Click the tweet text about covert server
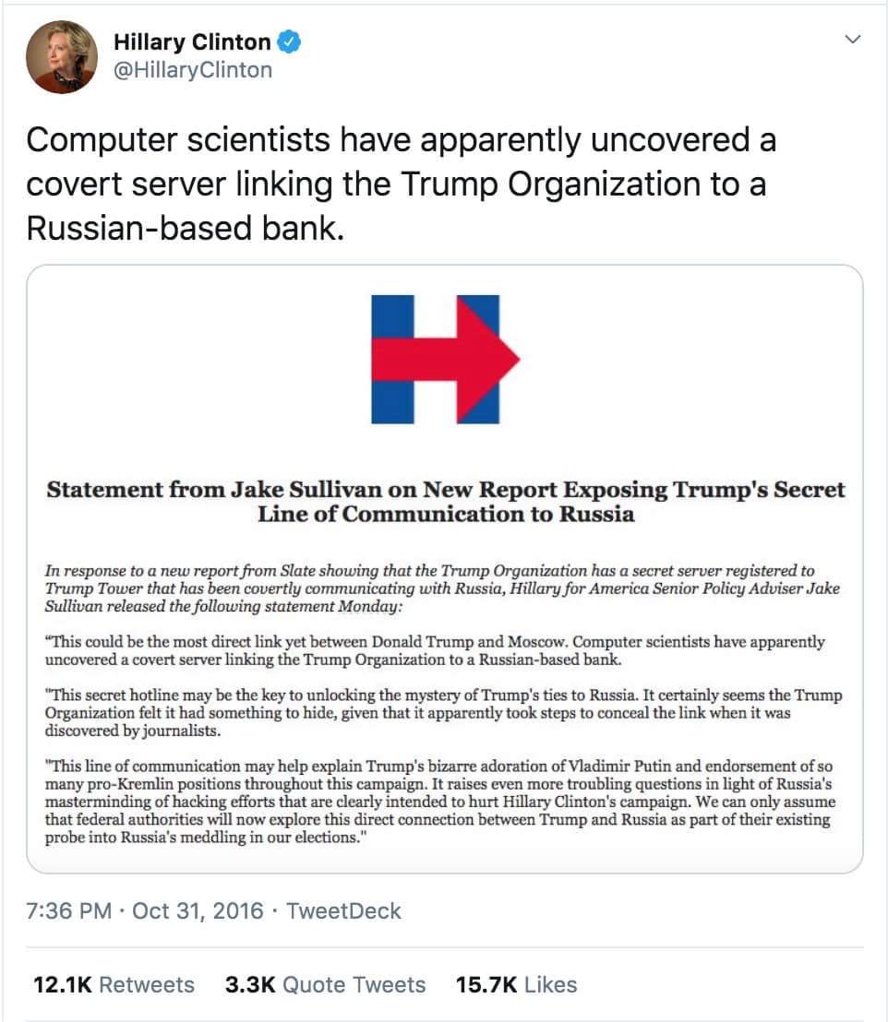The height and width of the screenshot is (1022, 888). 401,184
